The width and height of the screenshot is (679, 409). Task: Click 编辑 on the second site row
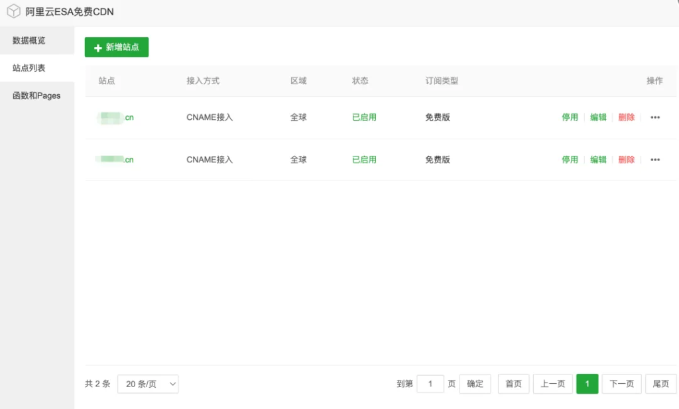[599, 159]
